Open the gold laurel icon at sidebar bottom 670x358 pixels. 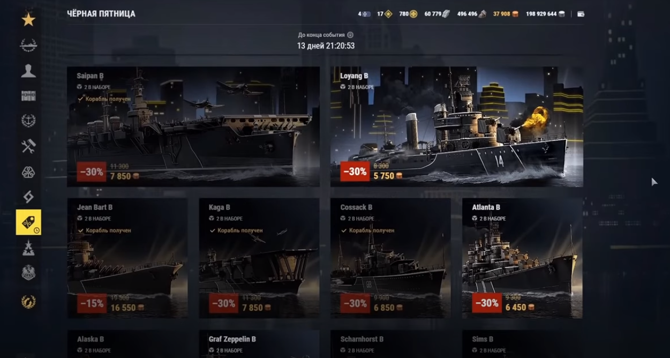tap(28, 302)
